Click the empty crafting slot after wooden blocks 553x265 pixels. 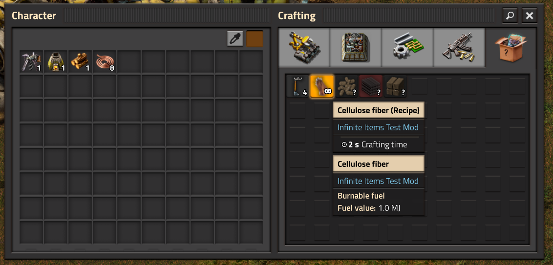[x=419, y=86]
